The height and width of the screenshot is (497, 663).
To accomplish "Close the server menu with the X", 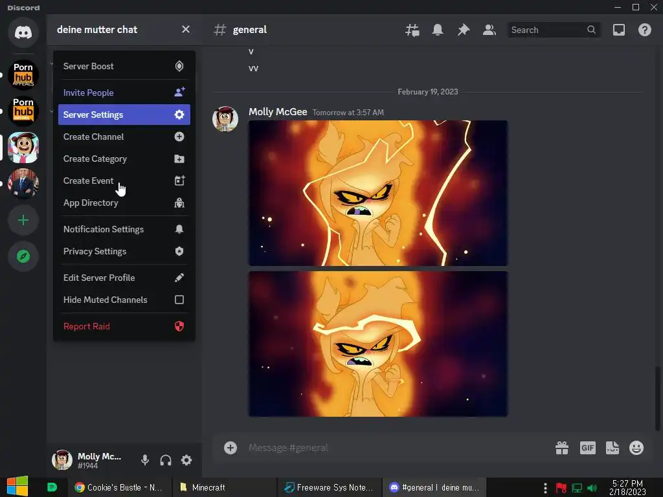I will point(186,30).
